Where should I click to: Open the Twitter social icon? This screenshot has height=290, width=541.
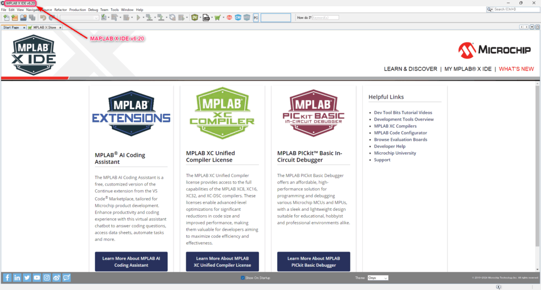[27, 277]
